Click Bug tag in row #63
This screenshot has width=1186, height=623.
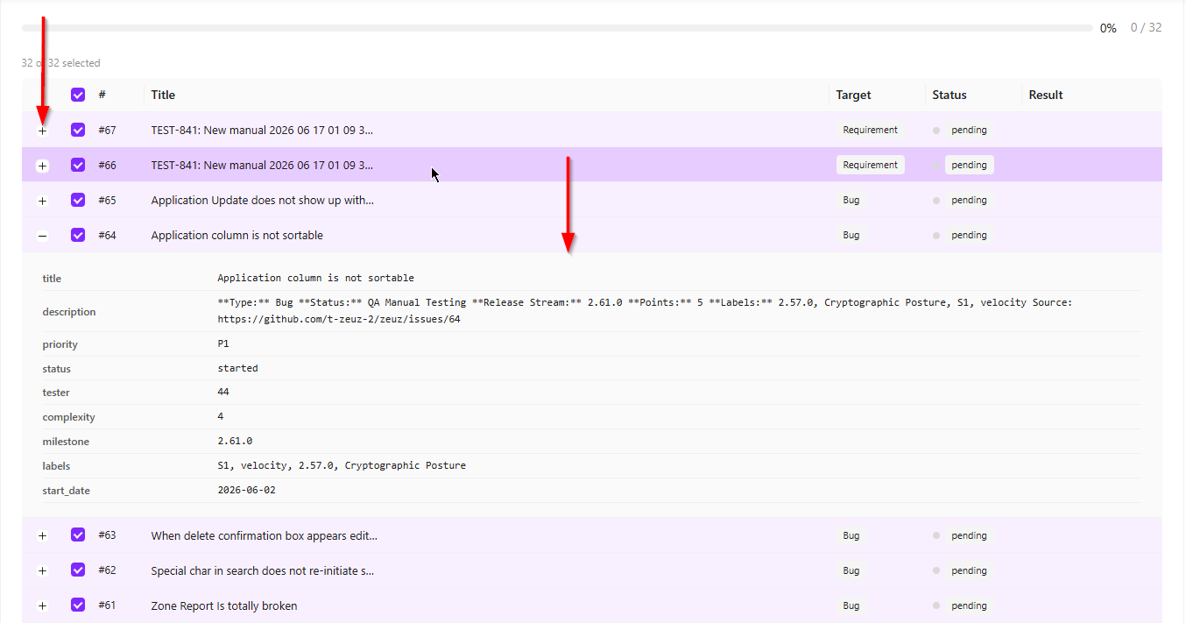(x=851, y=535)
